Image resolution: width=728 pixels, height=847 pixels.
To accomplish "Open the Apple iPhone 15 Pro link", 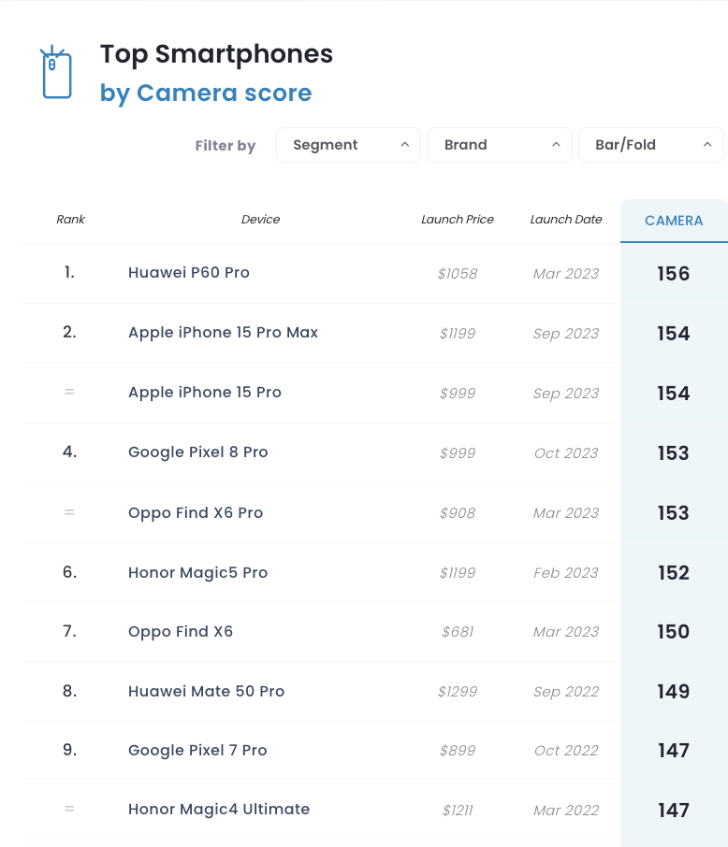I will (204, 393).
